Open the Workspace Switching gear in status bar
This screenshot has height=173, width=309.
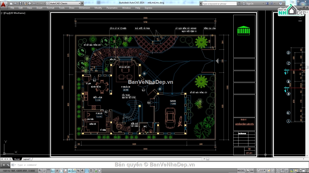(x=278, y=171)
